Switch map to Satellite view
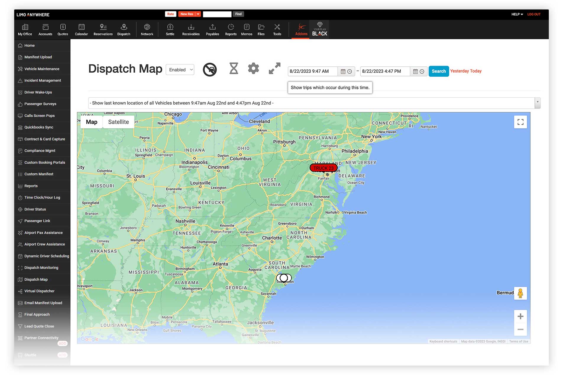The height and width of the screenshot is (375, 563). (x=118, y=122)
